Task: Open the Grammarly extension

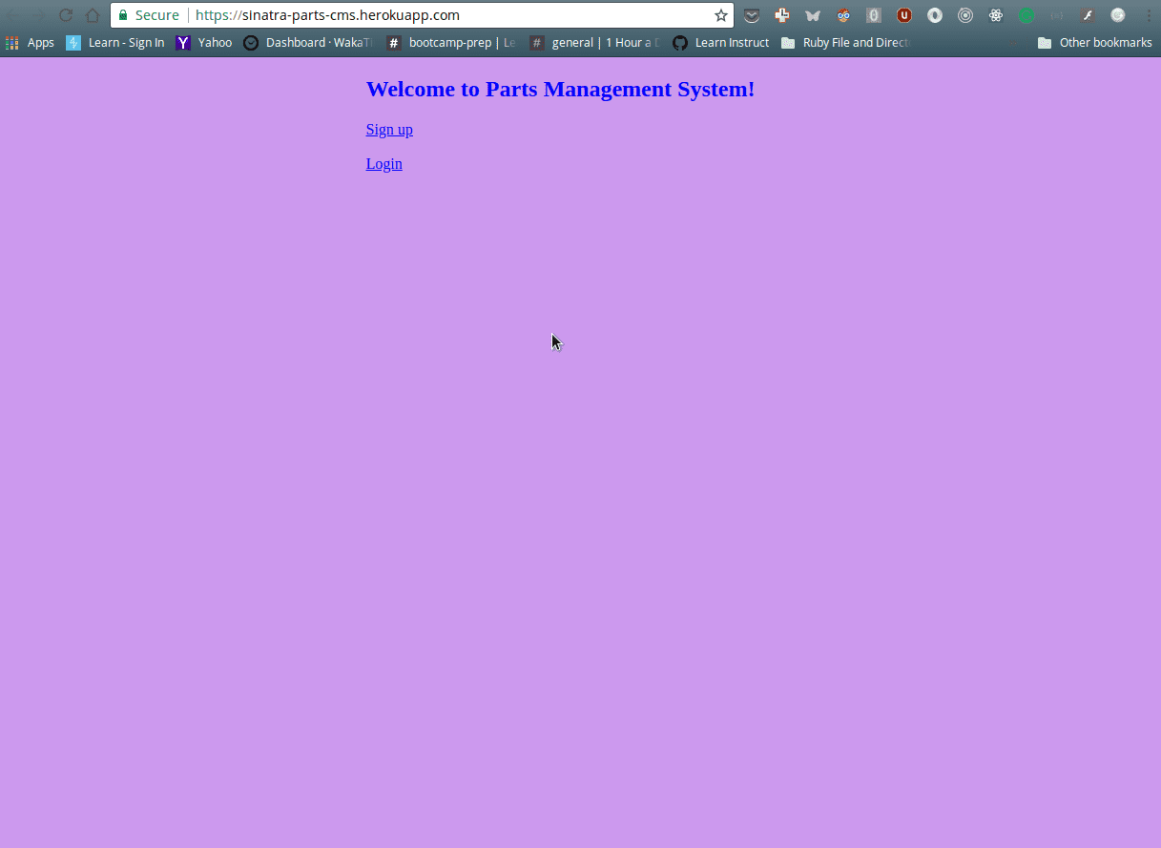Action: (x=1026, y=15)
